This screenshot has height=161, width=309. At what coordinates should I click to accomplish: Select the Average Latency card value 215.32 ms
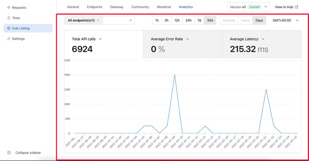coord(249,49)
